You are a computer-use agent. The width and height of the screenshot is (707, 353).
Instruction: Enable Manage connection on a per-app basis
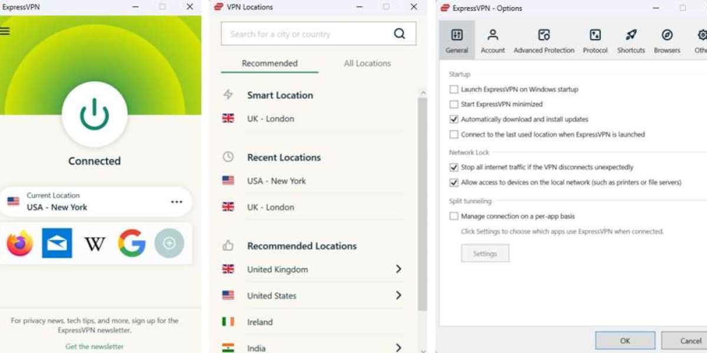point(454,216)
